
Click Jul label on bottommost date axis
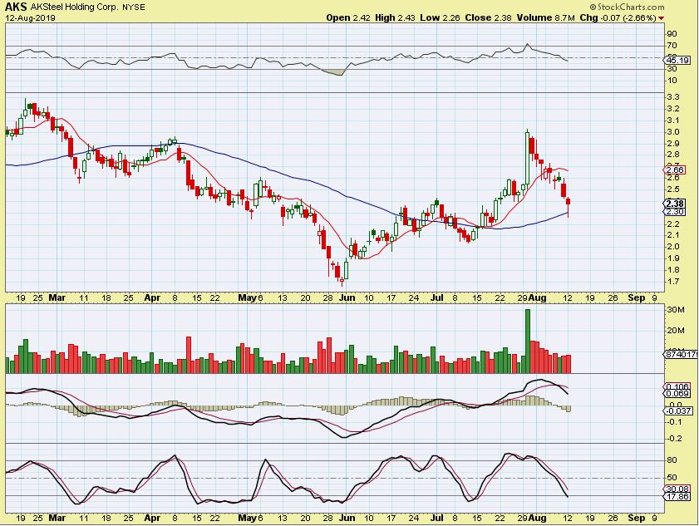[x=437, y=518]
